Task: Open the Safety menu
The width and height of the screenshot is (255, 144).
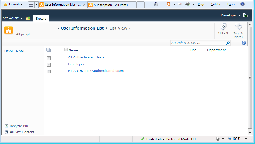Action: 217,4
